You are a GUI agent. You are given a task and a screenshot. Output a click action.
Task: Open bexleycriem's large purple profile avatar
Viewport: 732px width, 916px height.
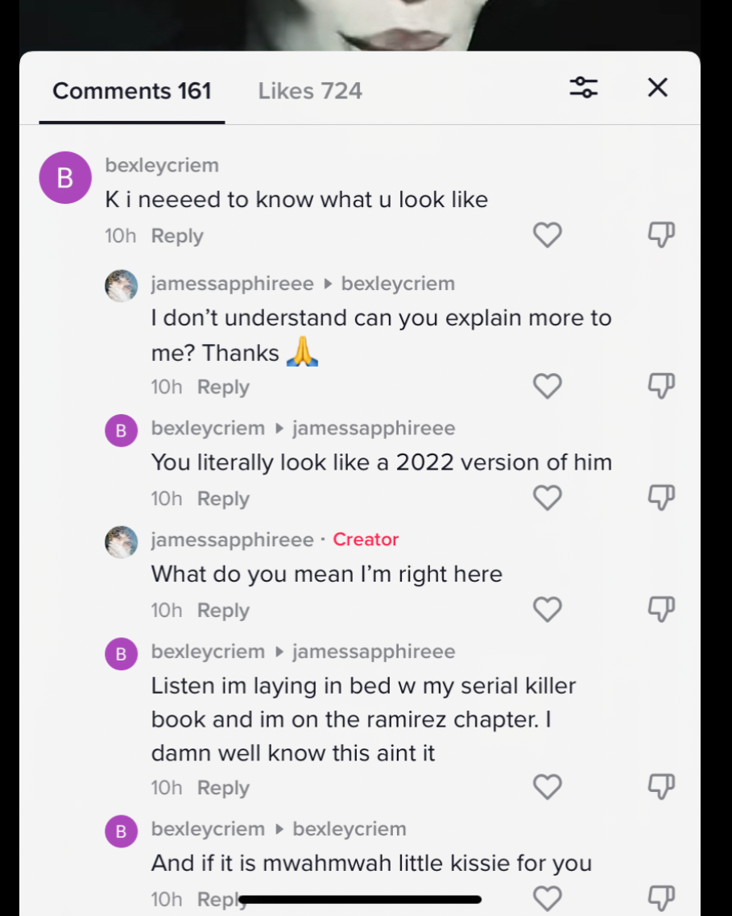[64, 177]
